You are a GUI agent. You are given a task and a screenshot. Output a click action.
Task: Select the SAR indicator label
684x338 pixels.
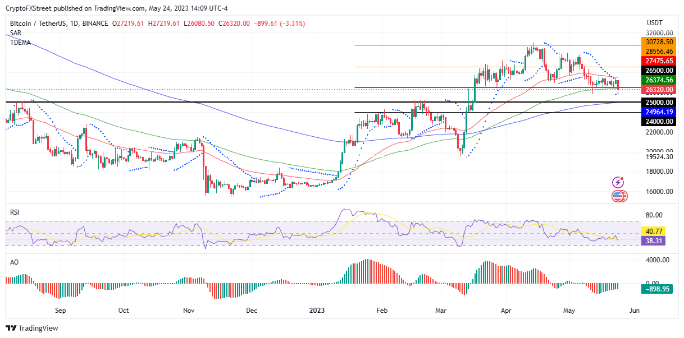point(16,33)
